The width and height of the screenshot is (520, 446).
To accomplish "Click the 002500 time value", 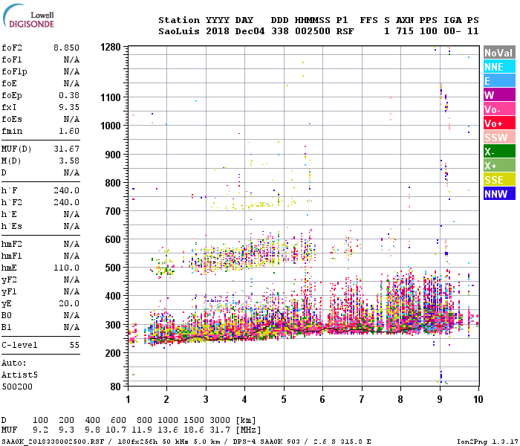I will [313, 31].
